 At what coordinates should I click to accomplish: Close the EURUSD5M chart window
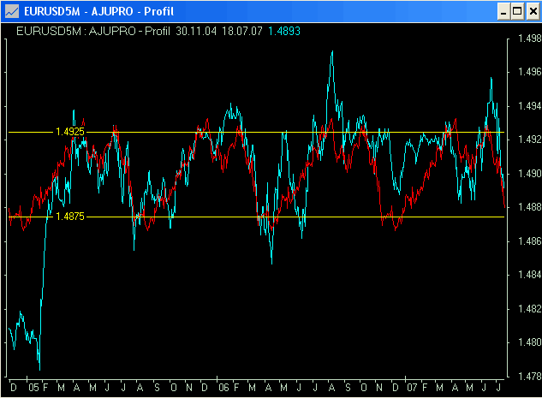point(533,11)
